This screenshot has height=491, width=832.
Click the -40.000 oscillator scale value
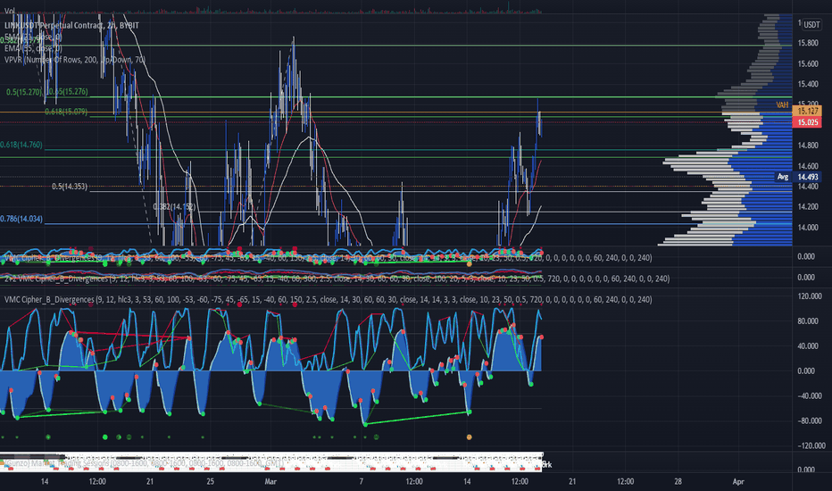click(809, 395)
